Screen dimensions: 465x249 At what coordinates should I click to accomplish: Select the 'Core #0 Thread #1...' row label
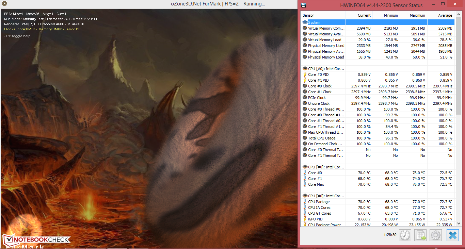326,115
